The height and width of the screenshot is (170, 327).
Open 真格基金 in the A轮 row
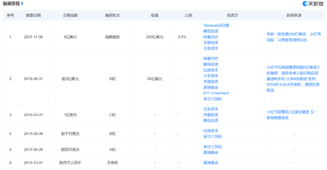211,152
